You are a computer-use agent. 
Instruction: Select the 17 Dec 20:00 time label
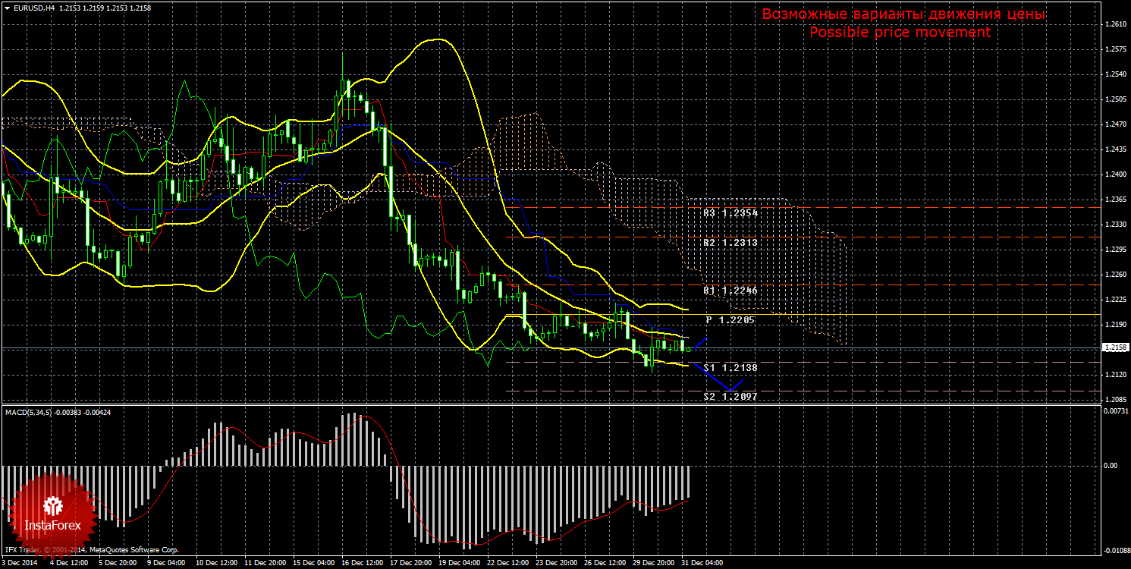[x=412, y=564]
